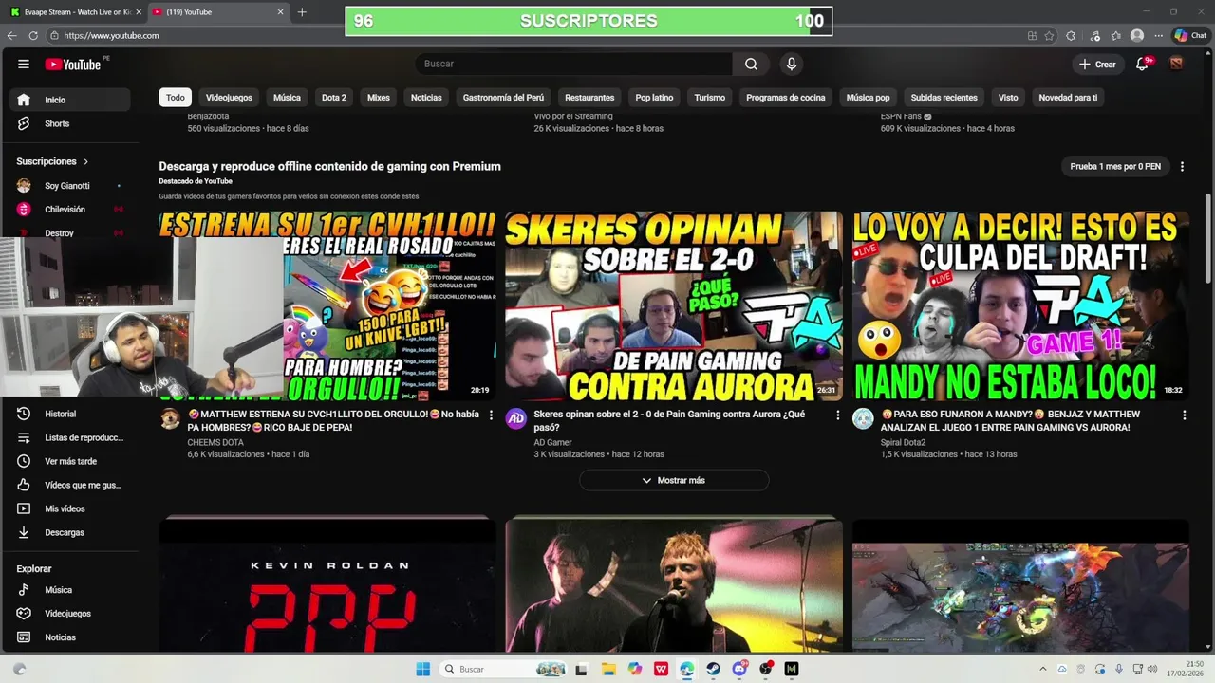Filter by Programas de cocina chip
Screen dimensions: 1215x683
[x=786, y=97]
